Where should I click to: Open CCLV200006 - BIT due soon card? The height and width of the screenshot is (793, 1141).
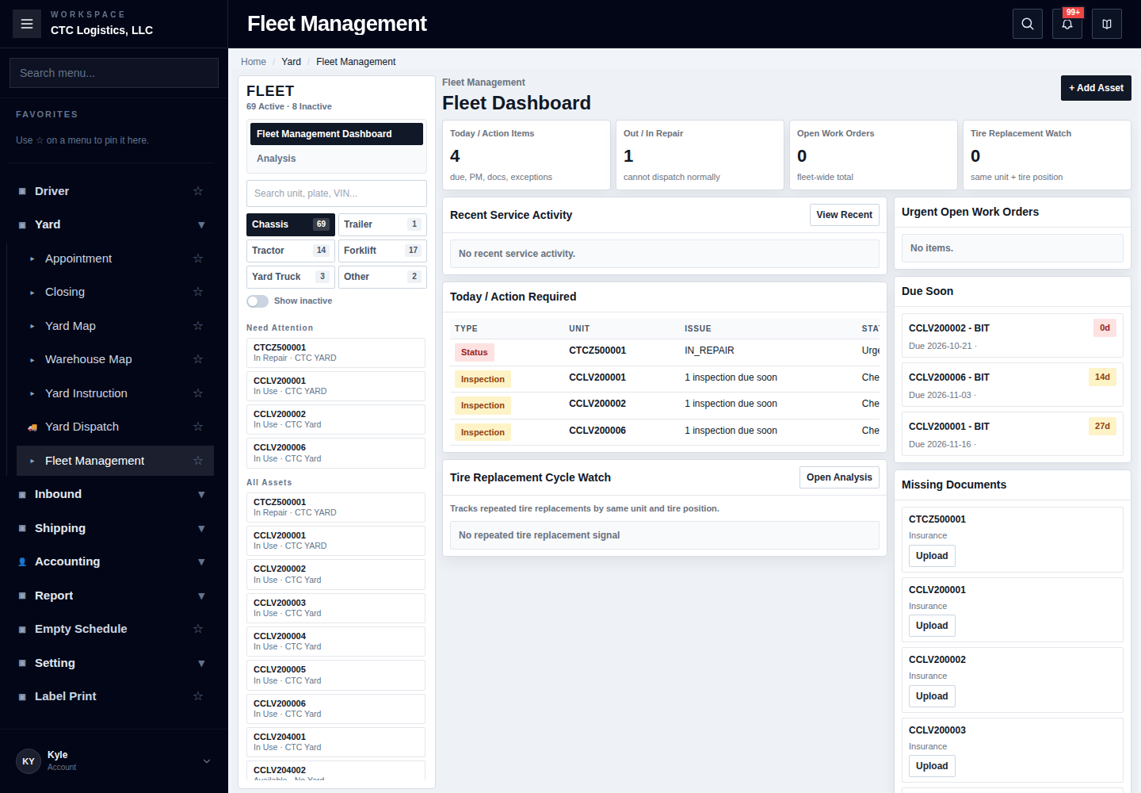(1013, 385)
